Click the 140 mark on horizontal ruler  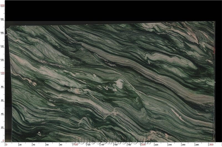pyautogui.click(x=102, y=145)
